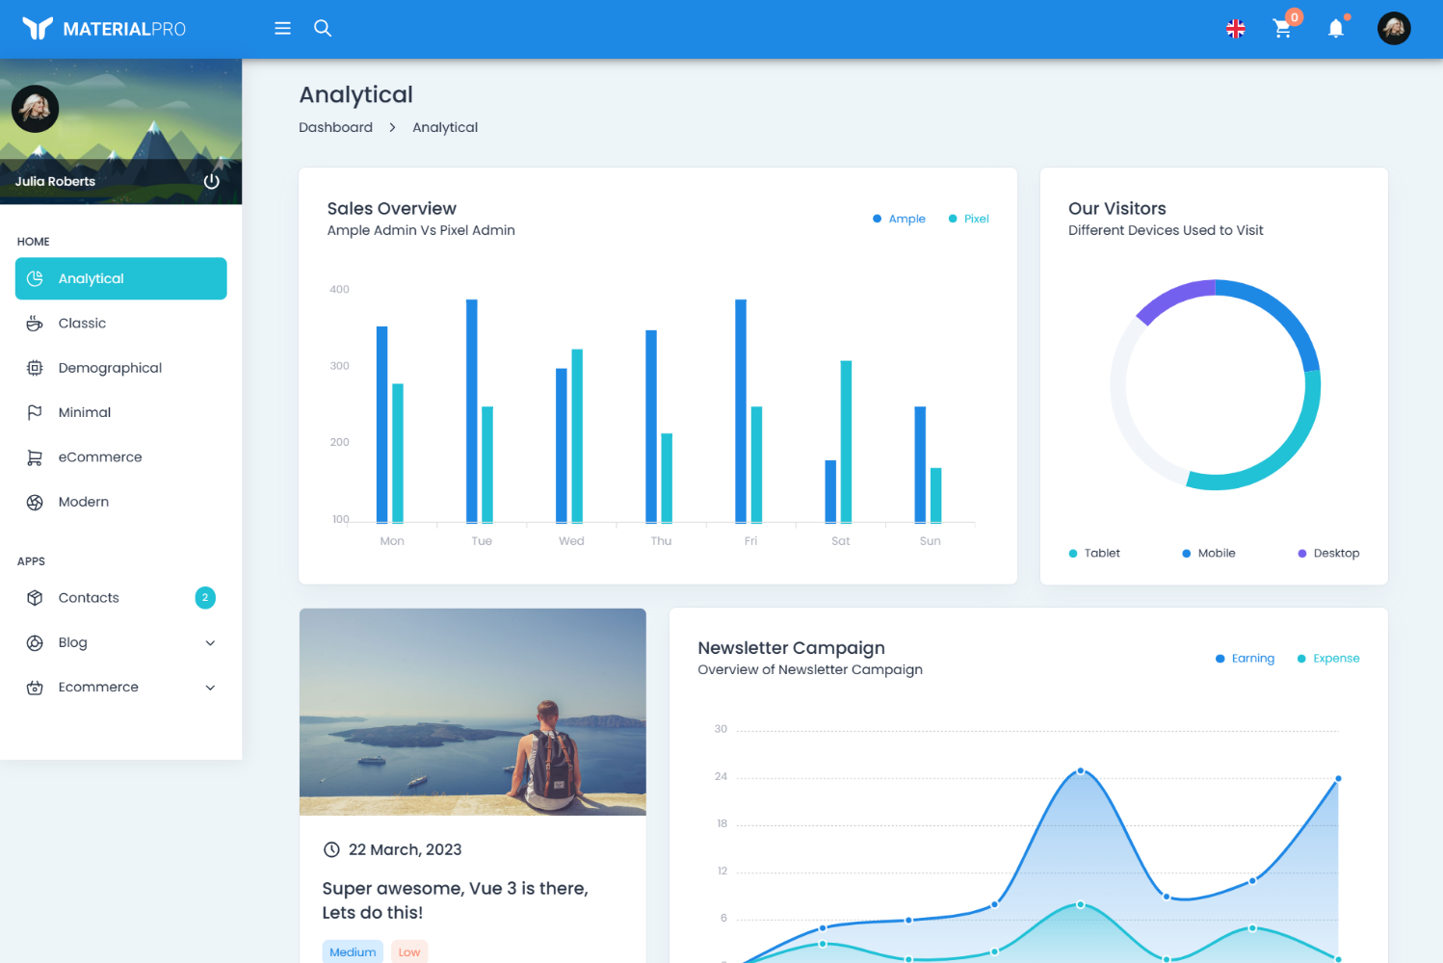
Task: Click the MaterialPro logo icon
Action: point(36,28)
